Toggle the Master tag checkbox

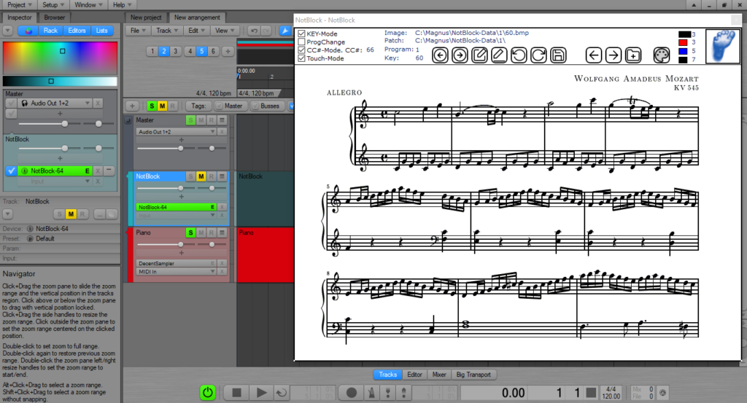(219, 106)
